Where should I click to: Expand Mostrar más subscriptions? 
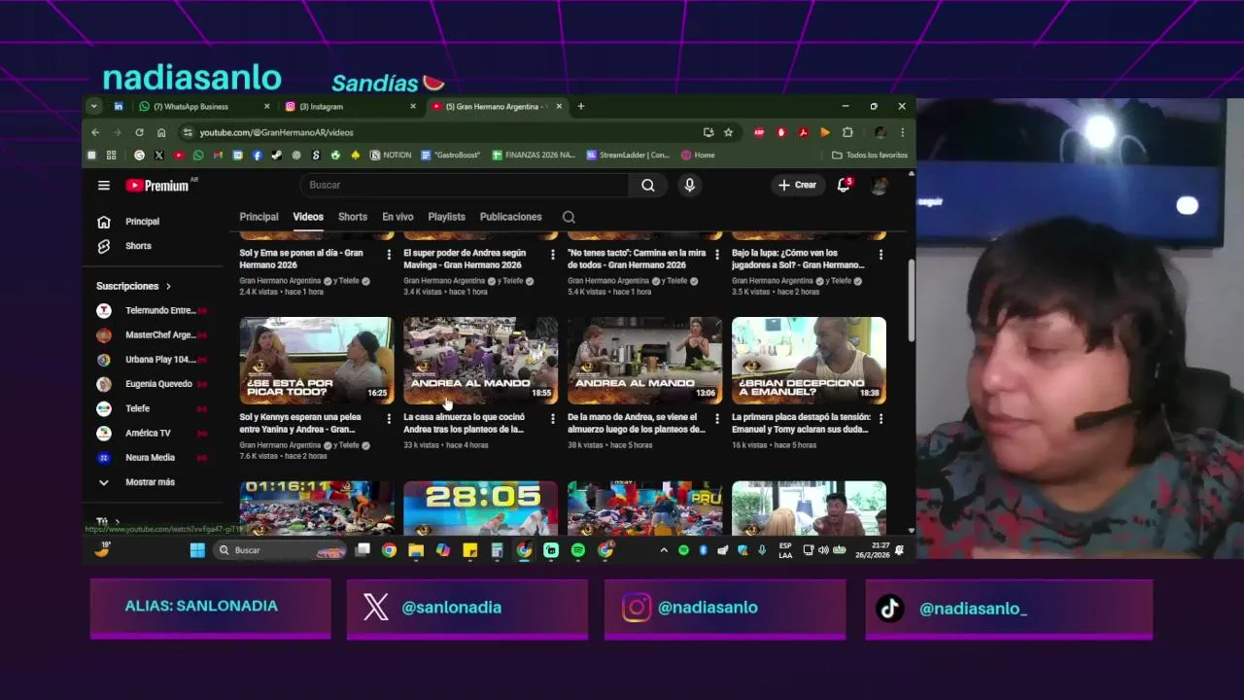click(136, 482)
